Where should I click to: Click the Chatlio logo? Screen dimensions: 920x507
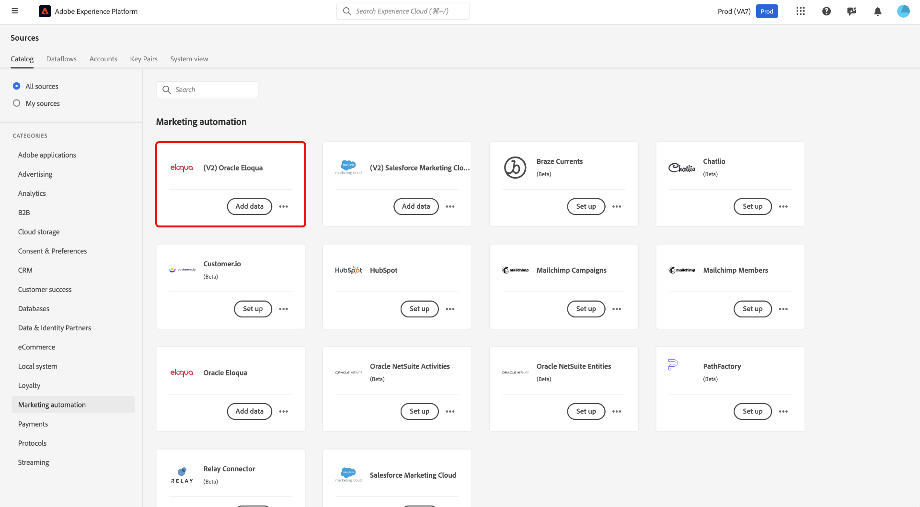tap(682, 168)
